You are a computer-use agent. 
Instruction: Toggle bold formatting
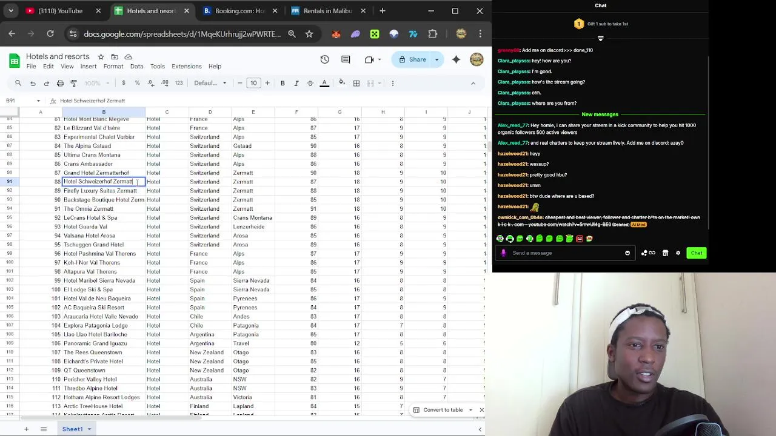point(283,83)
